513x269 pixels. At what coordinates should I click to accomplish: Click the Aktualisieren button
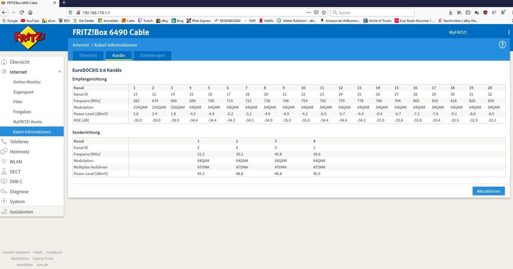[488, 191]
